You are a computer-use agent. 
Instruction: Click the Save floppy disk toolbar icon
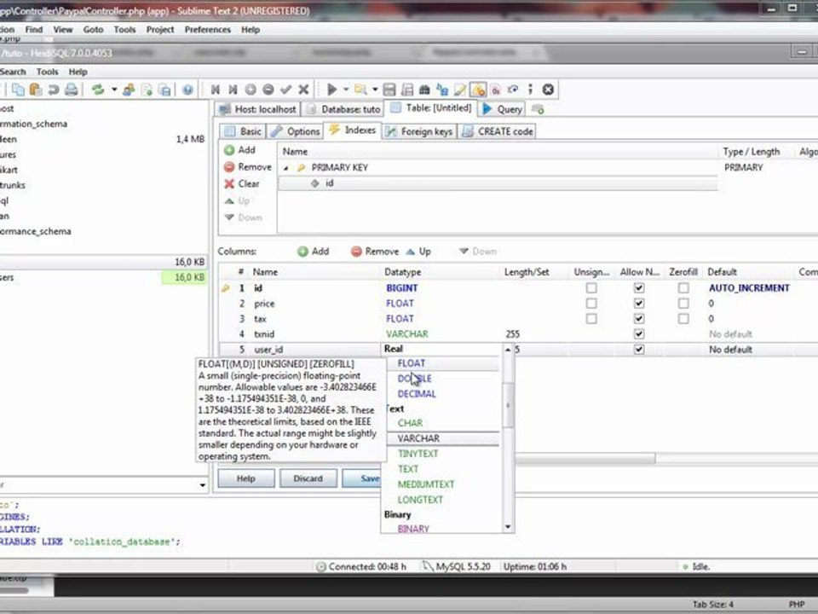pos(389,90)
